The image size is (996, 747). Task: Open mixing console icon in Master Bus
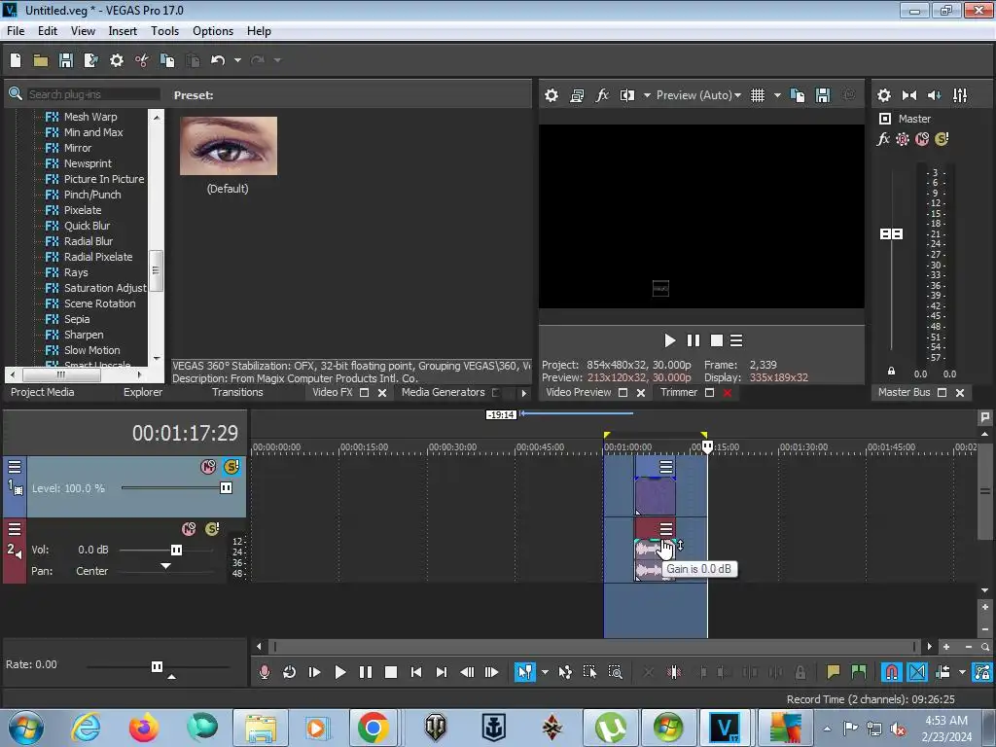pyautogui.click(x=960, y=95)
